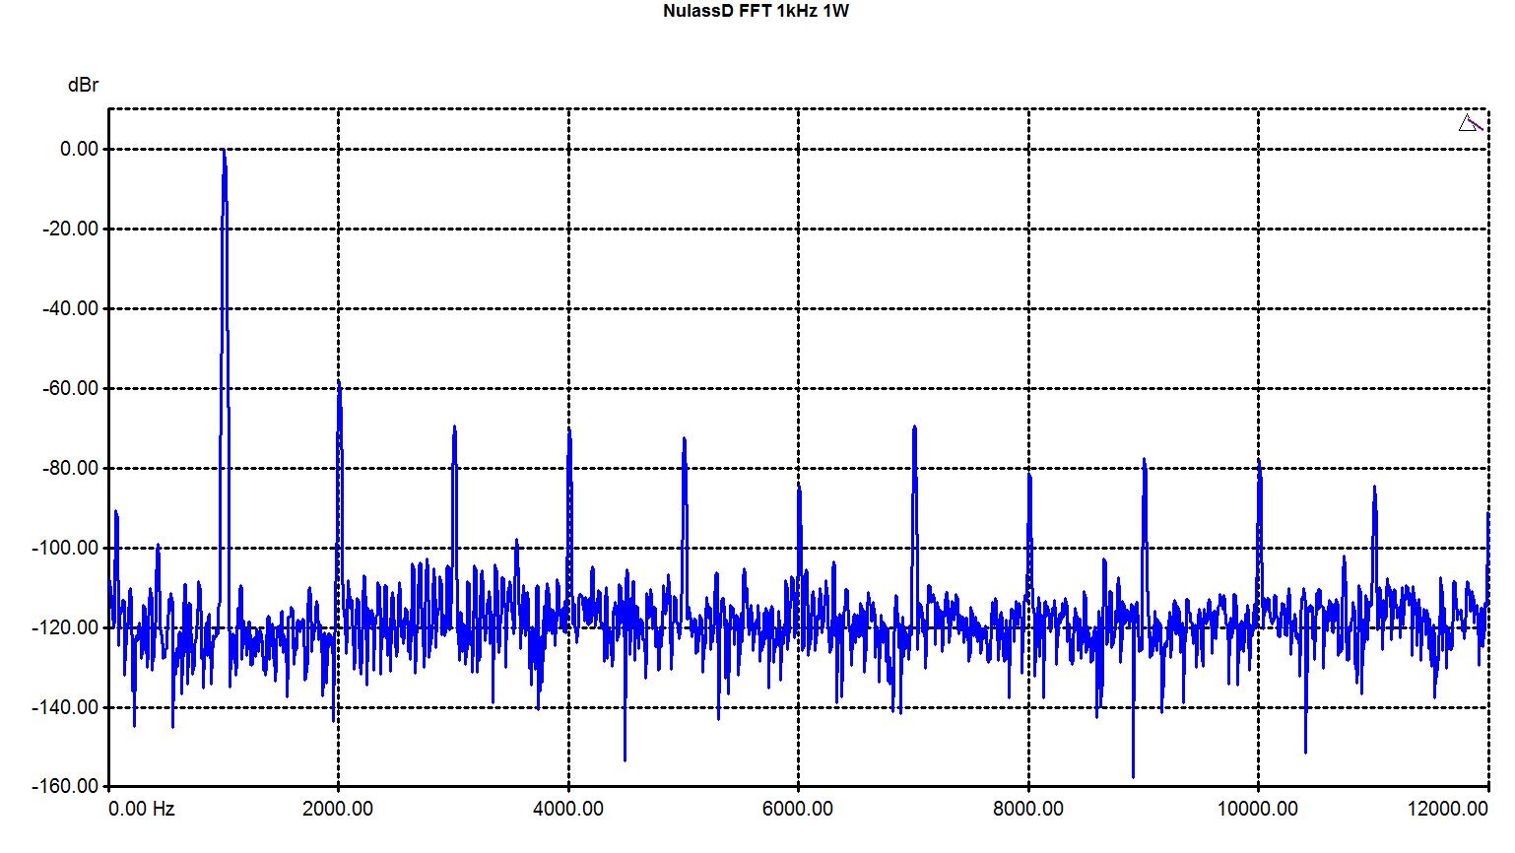Click the 0.00 Hz X-axis label
Image resolution: width=1515 pixels, height=853 pixels.
141,809
